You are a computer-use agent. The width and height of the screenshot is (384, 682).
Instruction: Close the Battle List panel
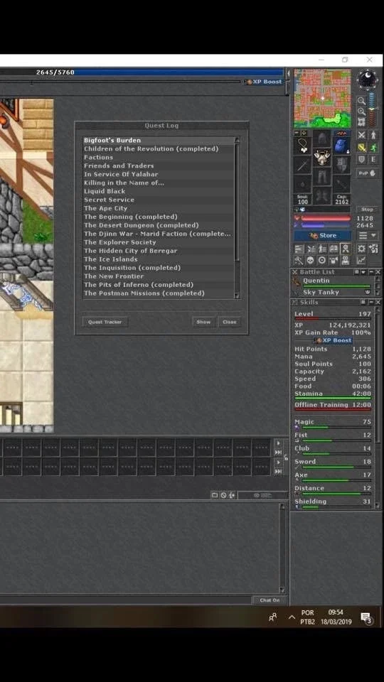378,272
